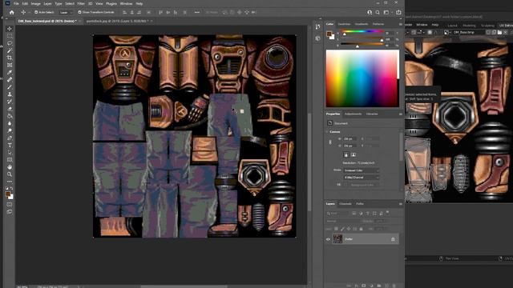This screenshot has width=513, height=288.
Task: Toggle lock all icon in Layers panel
Action: [x=361, y=229]
